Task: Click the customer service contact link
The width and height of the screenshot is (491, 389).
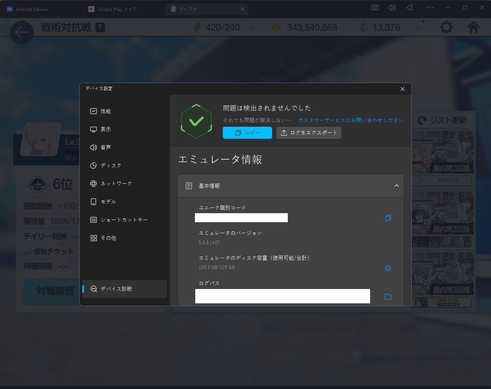Action: 350,120
